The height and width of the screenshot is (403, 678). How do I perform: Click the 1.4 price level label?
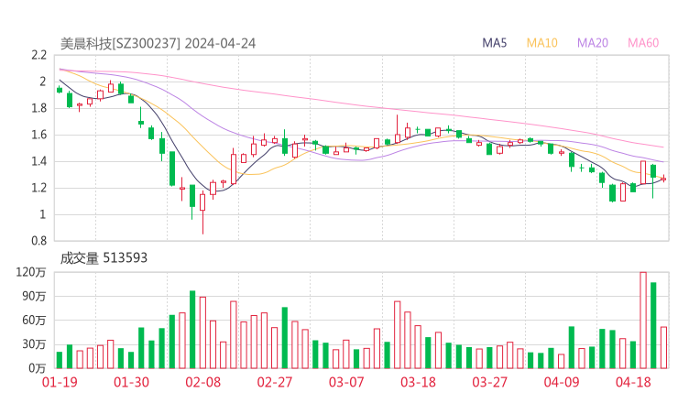tap(38, 161)
